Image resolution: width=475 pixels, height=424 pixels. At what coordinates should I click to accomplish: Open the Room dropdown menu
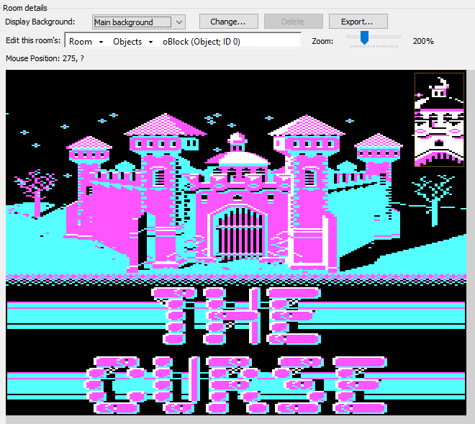[x=86, y=42]
